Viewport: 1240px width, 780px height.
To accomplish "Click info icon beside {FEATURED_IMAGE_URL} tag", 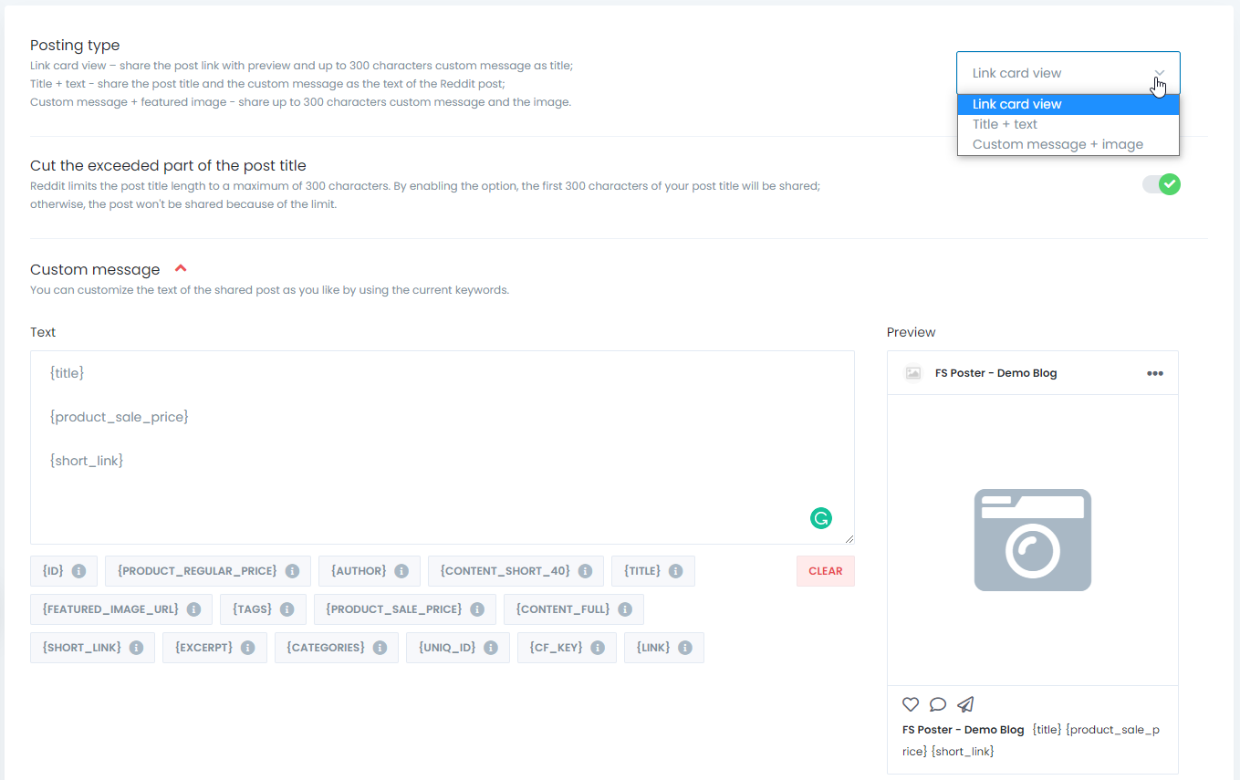I will coord(193,609).
